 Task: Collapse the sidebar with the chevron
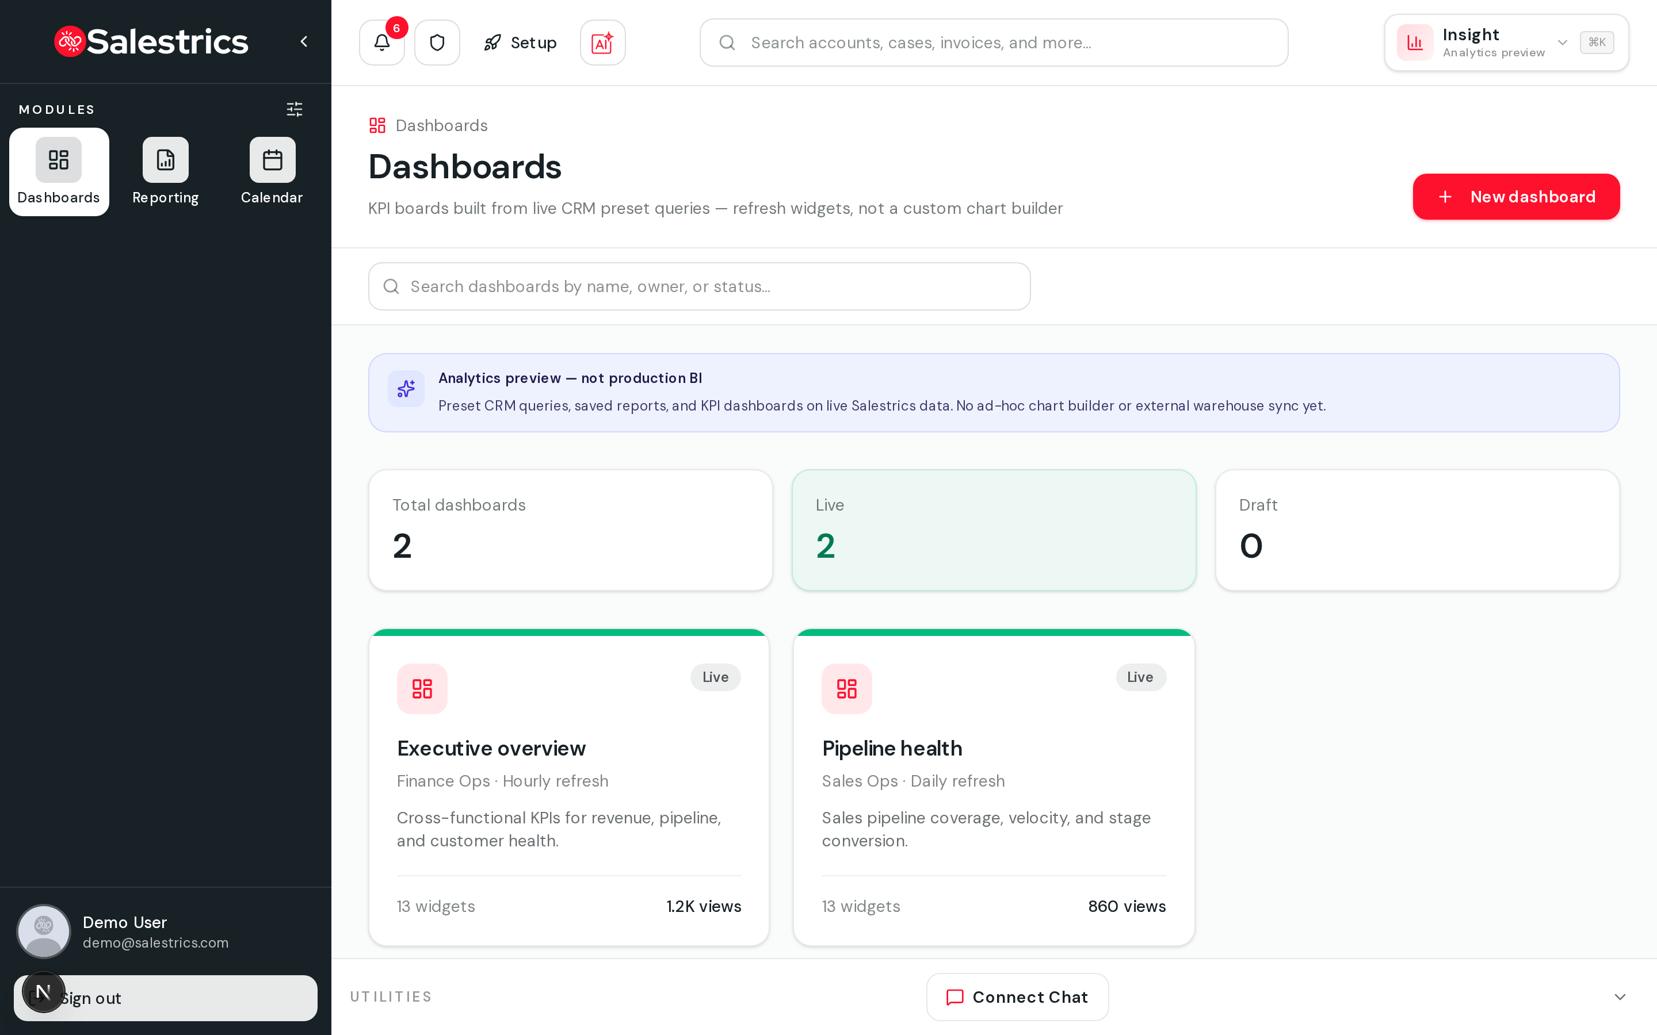[x=304, y=42]
